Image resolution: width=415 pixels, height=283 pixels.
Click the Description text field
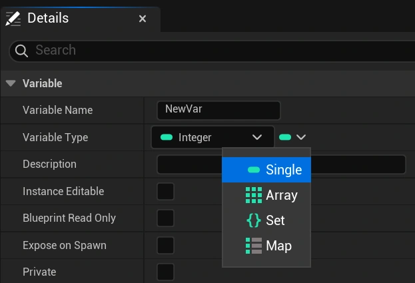click(281, 164)
